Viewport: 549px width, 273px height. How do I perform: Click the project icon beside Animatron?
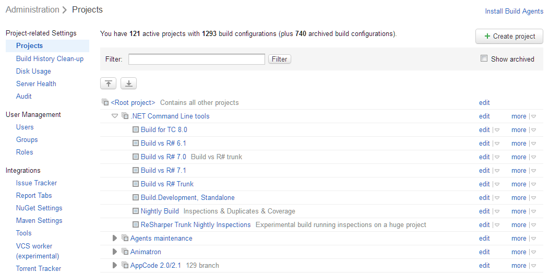click(x=125, y=252)
